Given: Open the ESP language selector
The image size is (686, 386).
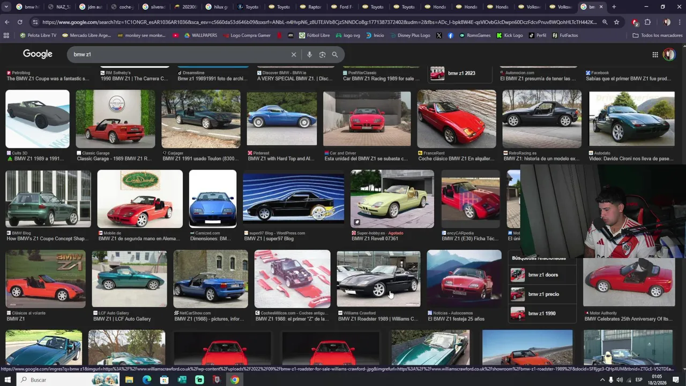Looking at the screenshot, I should [639, 380].
